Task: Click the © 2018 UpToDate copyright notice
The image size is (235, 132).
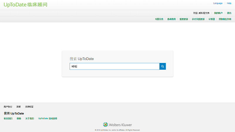Action: coord(117,130)
